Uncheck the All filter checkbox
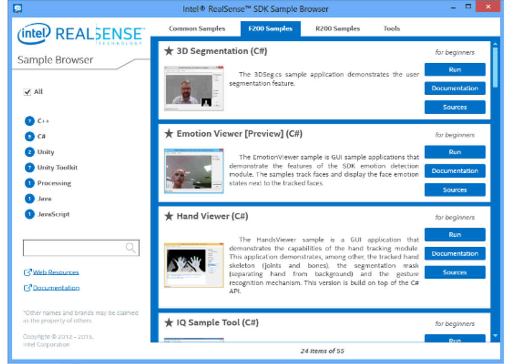 27,91
